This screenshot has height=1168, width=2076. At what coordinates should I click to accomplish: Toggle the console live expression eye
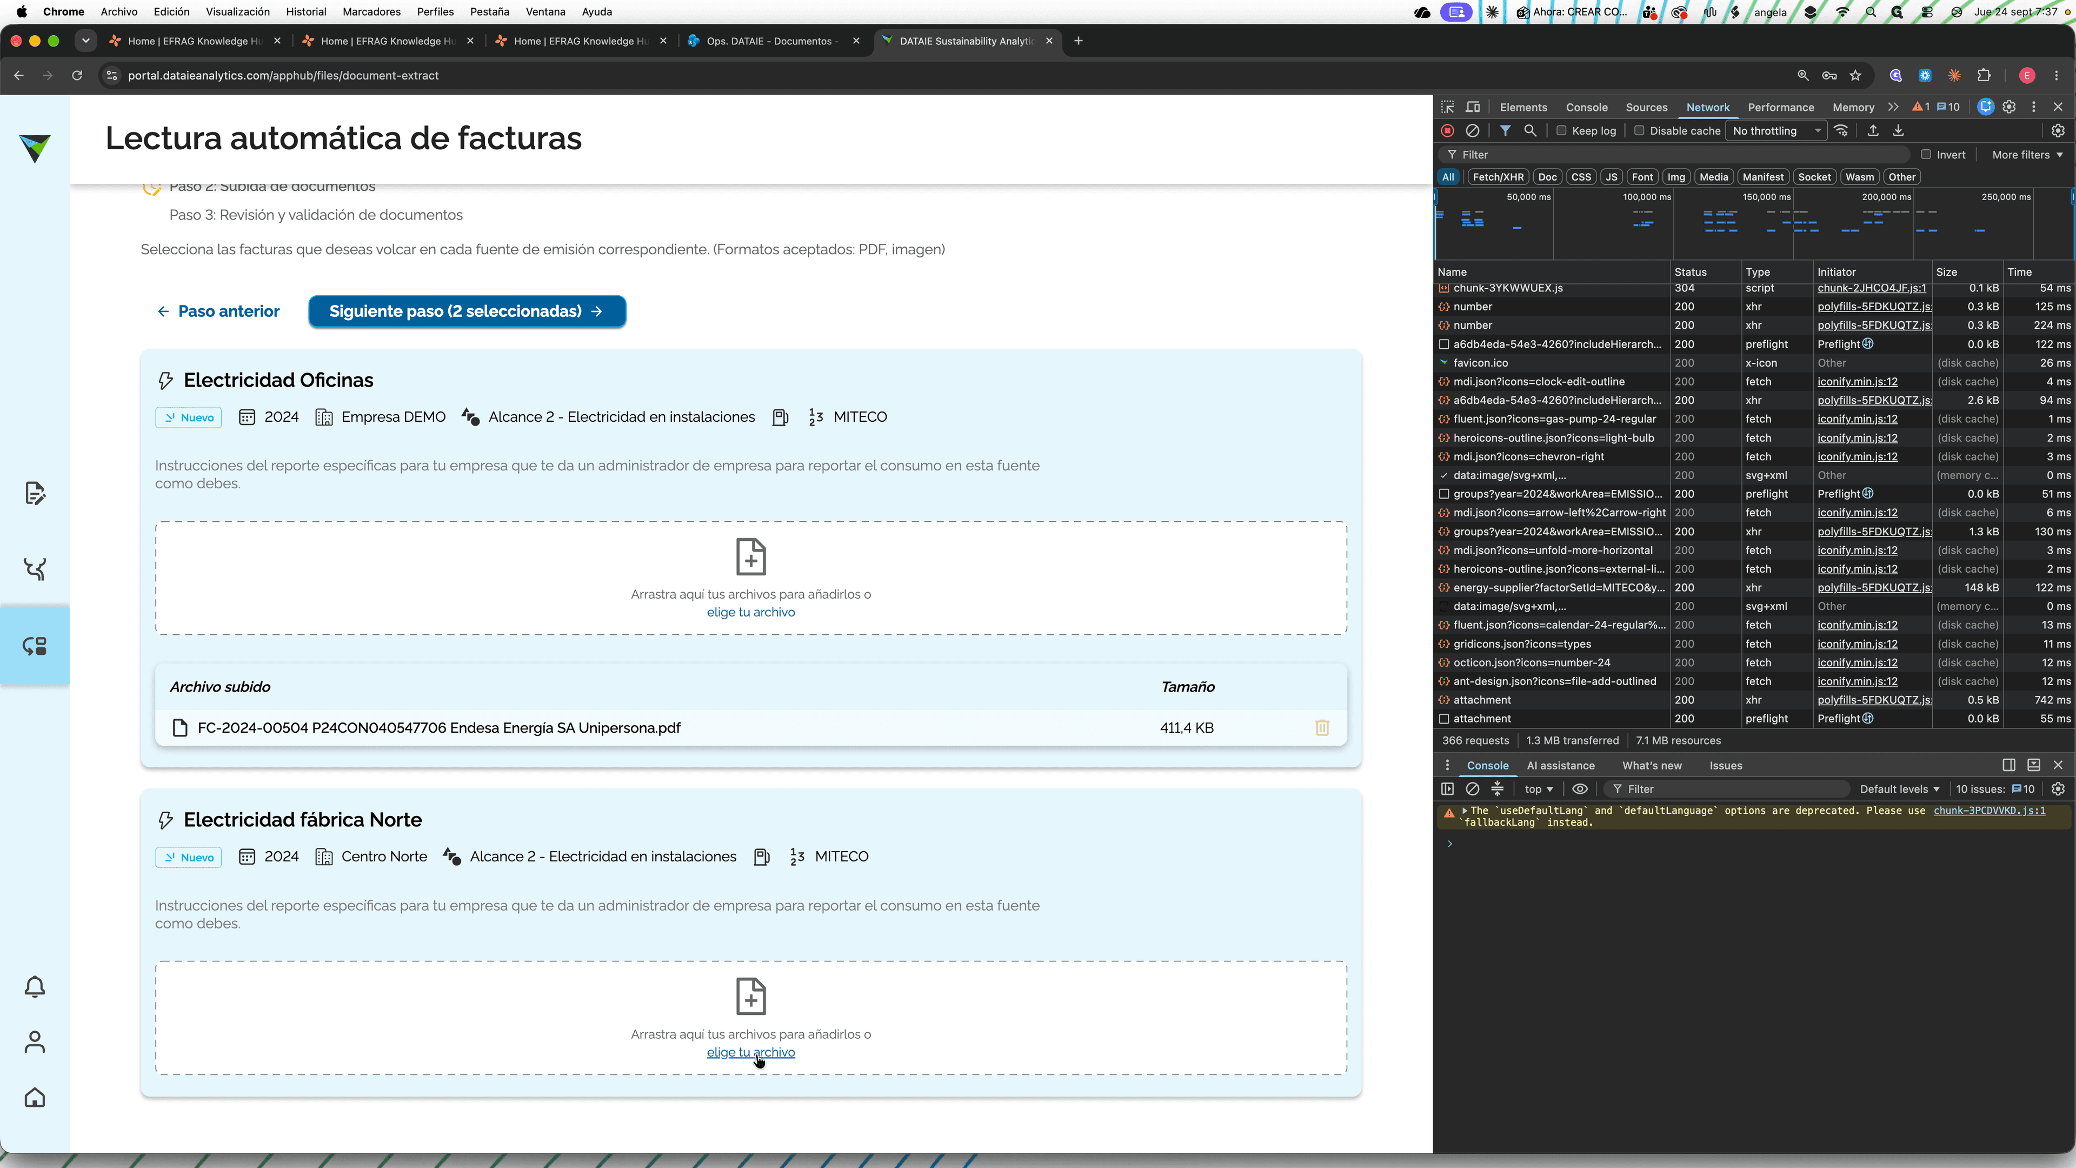pos(1580,789)
